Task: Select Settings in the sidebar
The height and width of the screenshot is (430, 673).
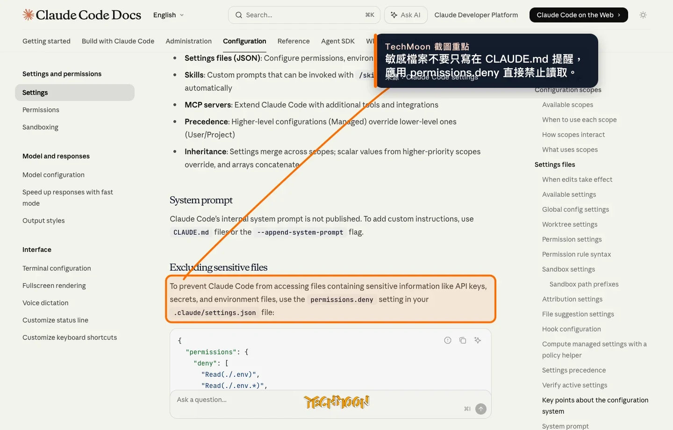Action: (x=75, y=93)
